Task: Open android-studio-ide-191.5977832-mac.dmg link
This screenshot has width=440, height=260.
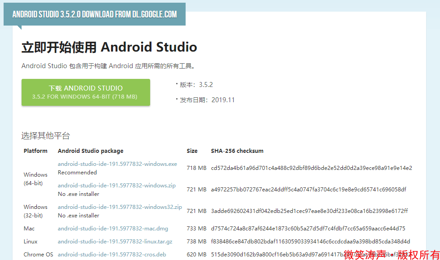Action: point(113,229)
